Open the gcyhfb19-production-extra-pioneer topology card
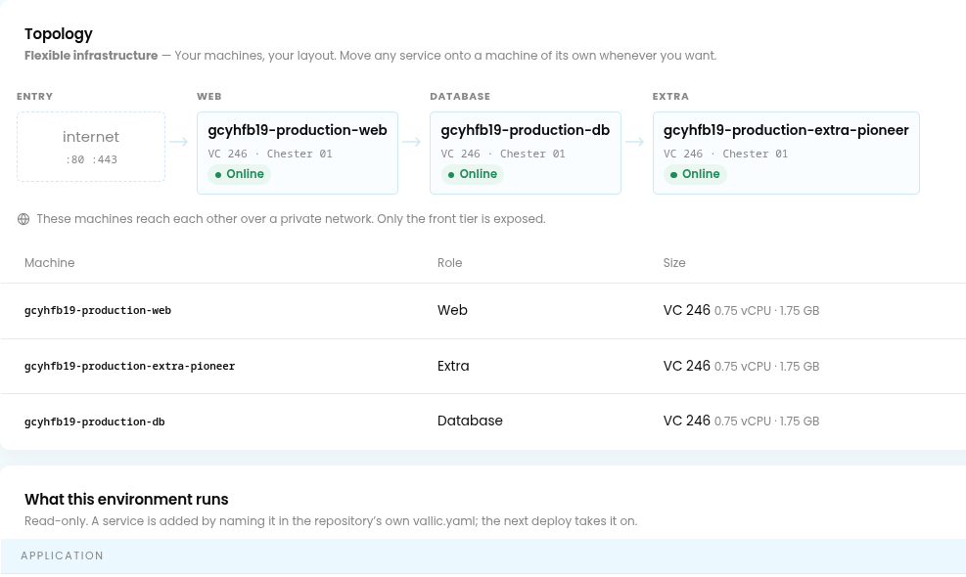 [x=786, y=153]
